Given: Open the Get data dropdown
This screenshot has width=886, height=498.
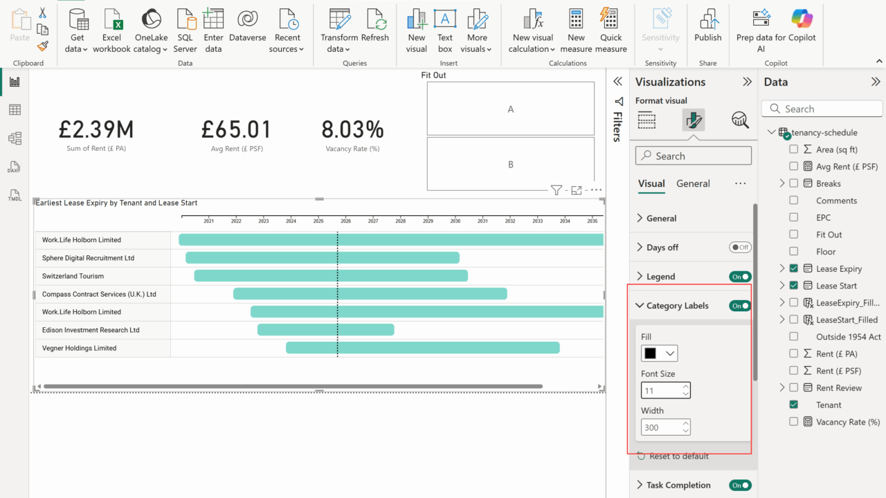Looking at the screenshot, I should click(x=77, y=43).
